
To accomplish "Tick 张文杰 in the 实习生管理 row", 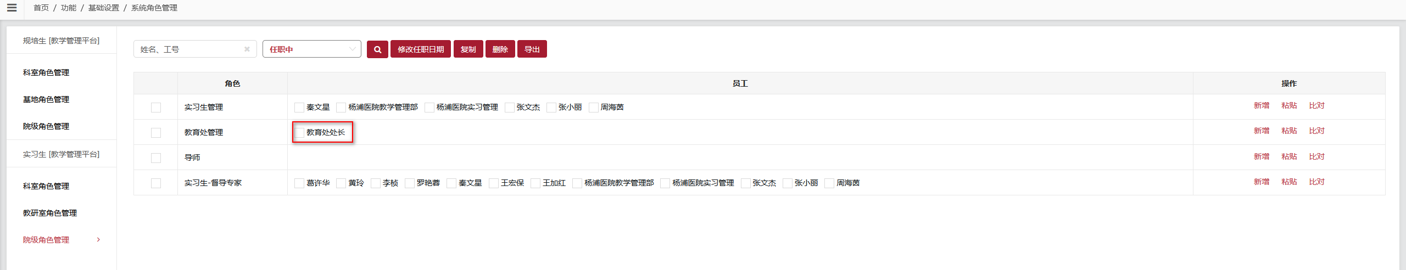I will (x=510, y=107).
